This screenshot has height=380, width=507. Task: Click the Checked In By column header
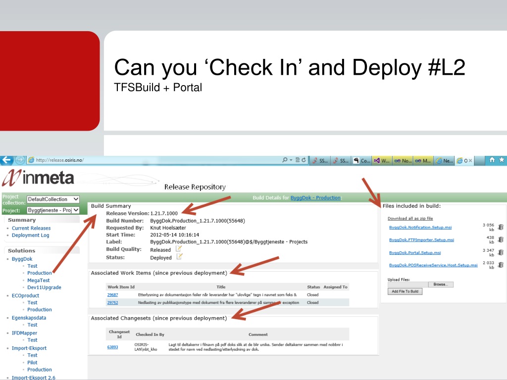pyautogui.click(x=150, y=334)
